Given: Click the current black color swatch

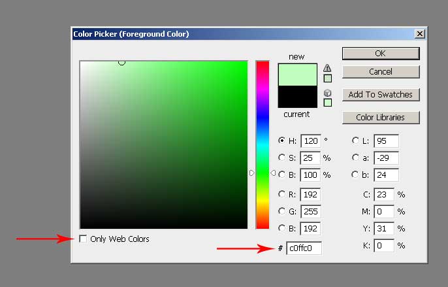Looking at the screenshot, I should pos(297,97).
